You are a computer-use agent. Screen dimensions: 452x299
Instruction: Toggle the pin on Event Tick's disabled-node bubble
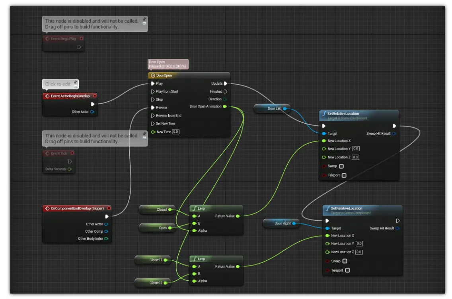[144, 134]
